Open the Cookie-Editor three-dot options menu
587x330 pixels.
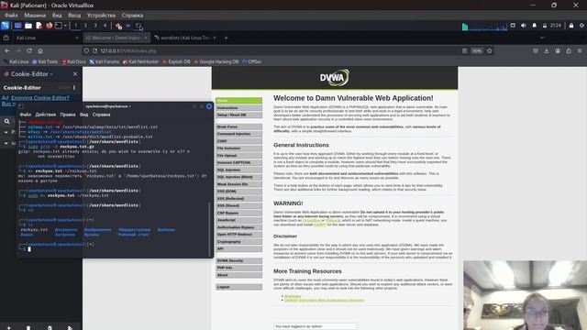(x=74, y=88)
